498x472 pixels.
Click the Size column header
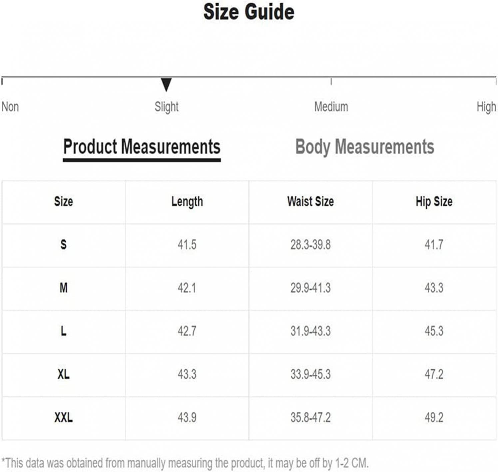click(64, 202)
